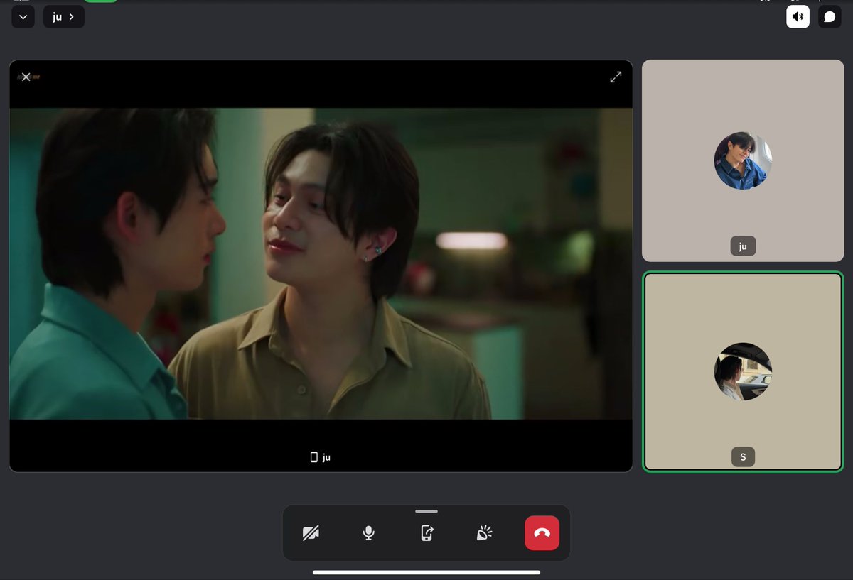
Task: Pull up the call controls drawer handle
Action: [x=426, y=511]
